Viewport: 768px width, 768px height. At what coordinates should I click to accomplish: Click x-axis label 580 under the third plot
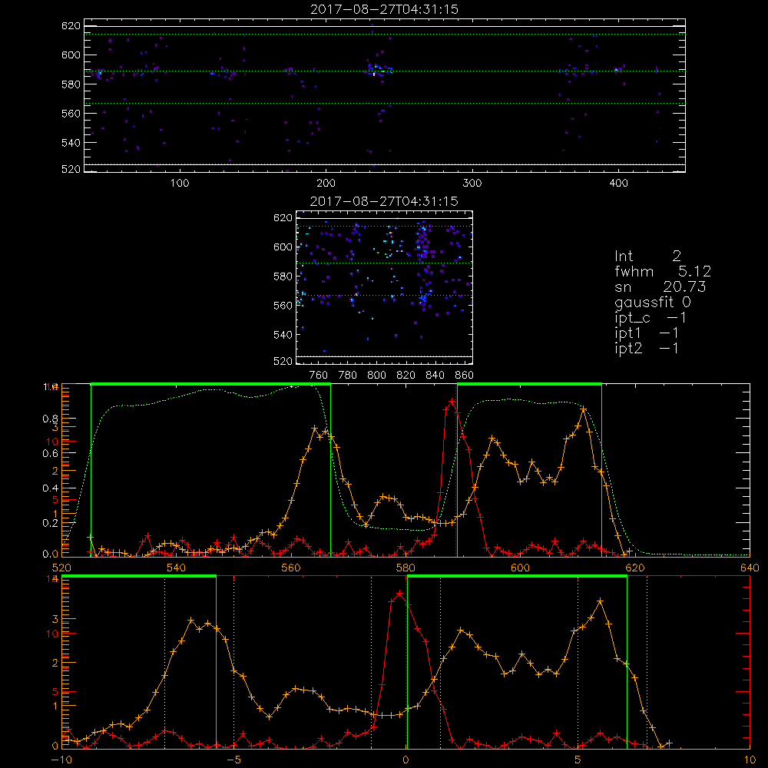pos(406,568)
